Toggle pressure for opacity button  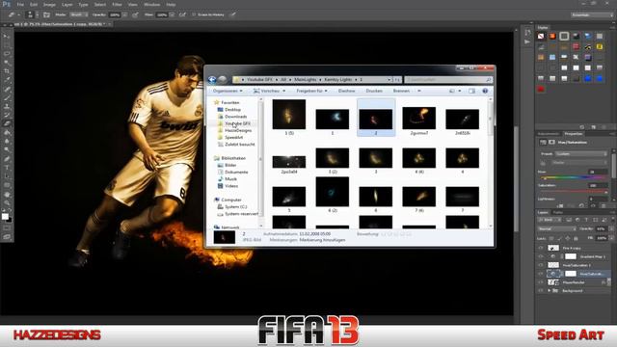[x=135, y=15]
